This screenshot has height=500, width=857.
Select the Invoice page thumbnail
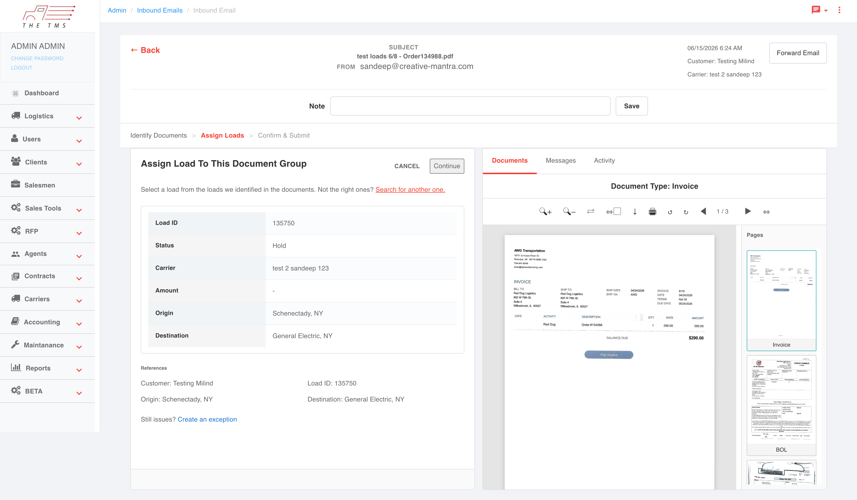pyautogui.click(x=781, y=301)
